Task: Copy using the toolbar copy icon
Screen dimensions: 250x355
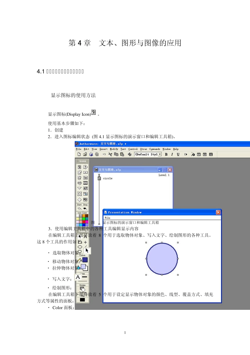Action: (116, 154)
